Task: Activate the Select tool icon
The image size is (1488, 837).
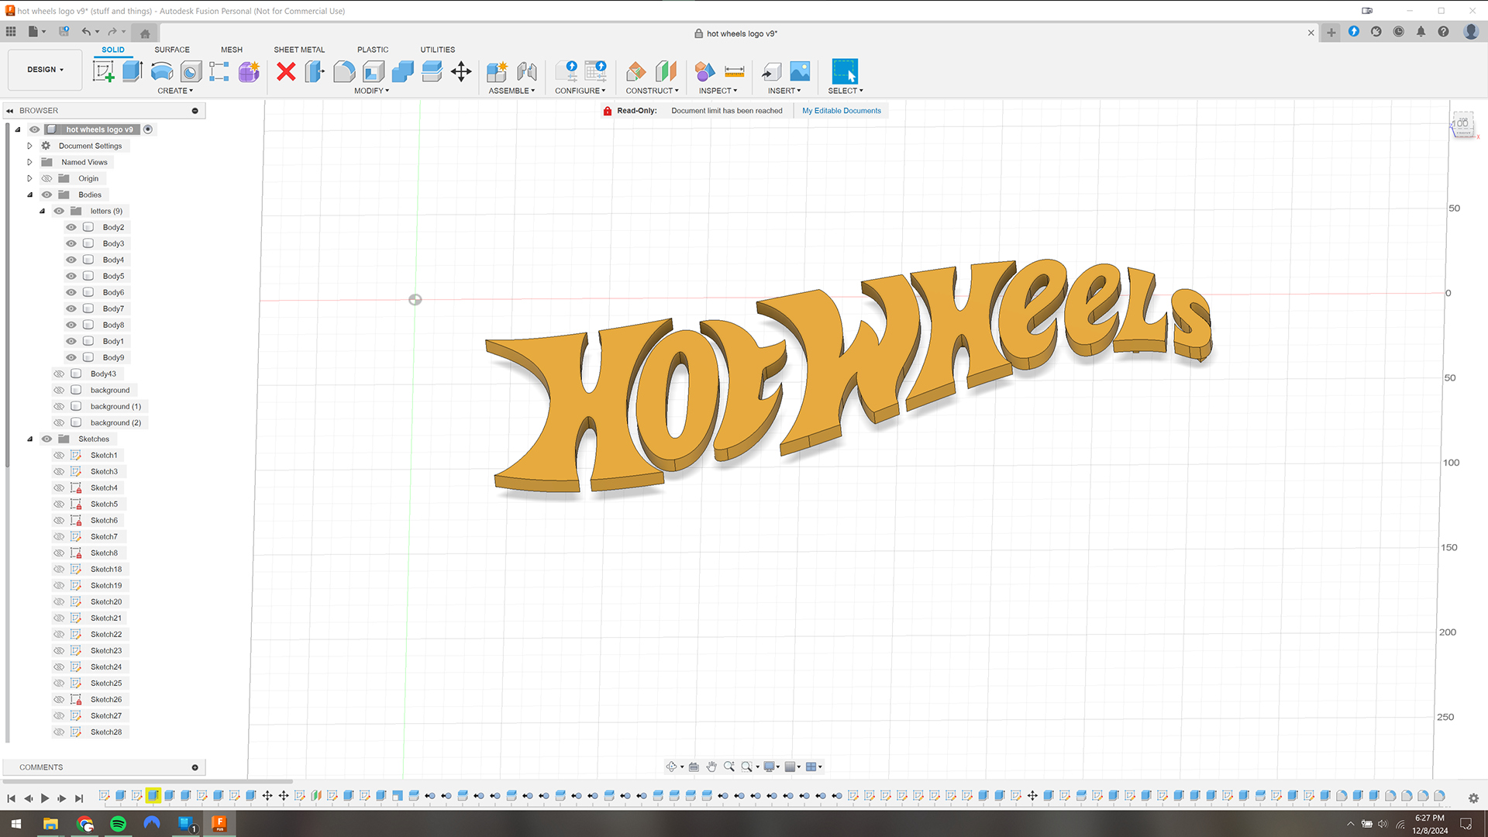Action: pyautogui.click(x=845, y=71)
